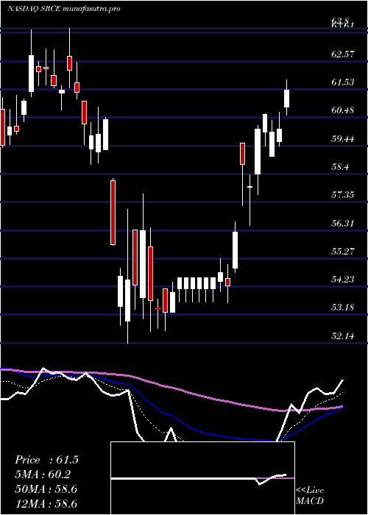The image size is (368, 515).
Task: Click the 55.27 price axis label
Action: [x=343, y=252]
